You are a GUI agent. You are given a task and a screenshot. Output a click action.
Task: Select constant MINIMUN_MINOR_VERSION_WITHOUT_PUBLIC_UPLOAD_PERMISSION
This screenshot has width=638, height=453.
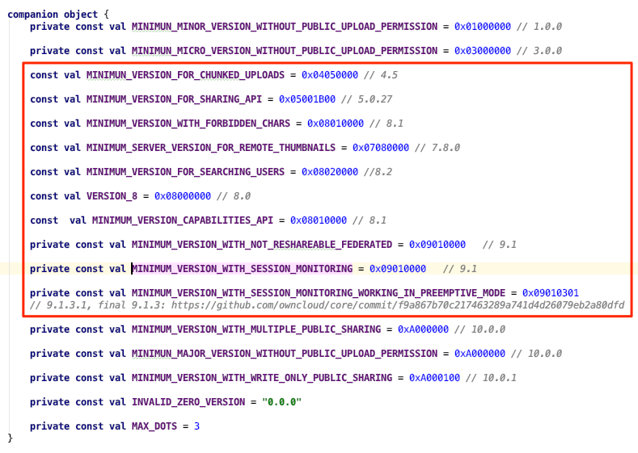coord(285,27)
